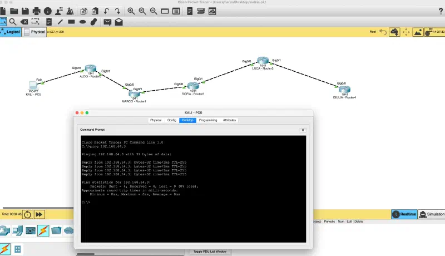Viewport: 445px width, 256px height.
Task: Switch to Simulation mode
Action: (x=432, y=214)
